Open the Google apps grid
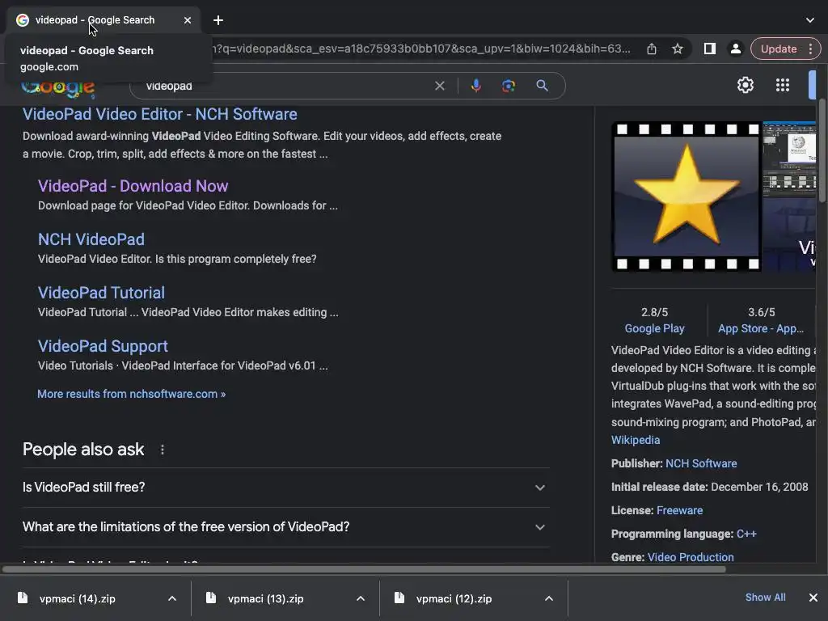The height and width of the screenshot is (621, 828). [783, 85]
